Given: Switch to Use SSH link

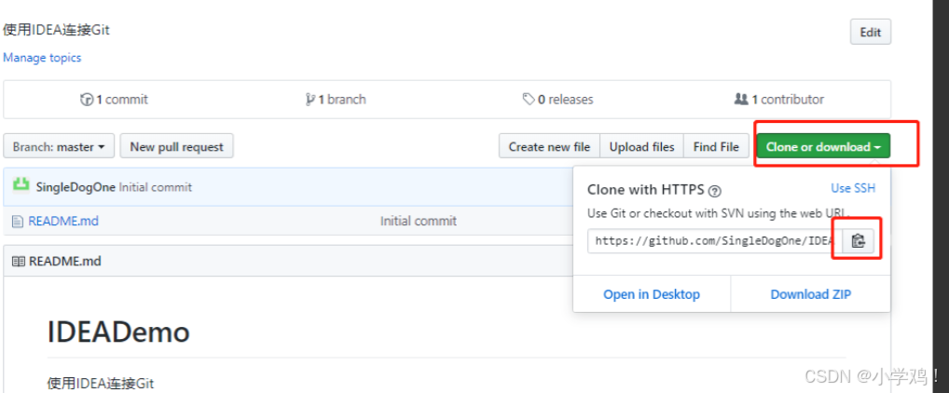Looking at the screenshot, I should [853, 188].
